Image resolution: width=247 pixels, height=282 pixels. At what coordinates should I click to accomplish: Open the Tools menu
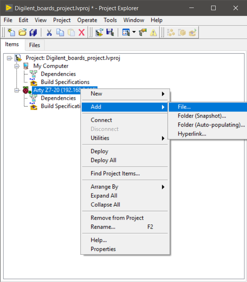click(110, 20)
